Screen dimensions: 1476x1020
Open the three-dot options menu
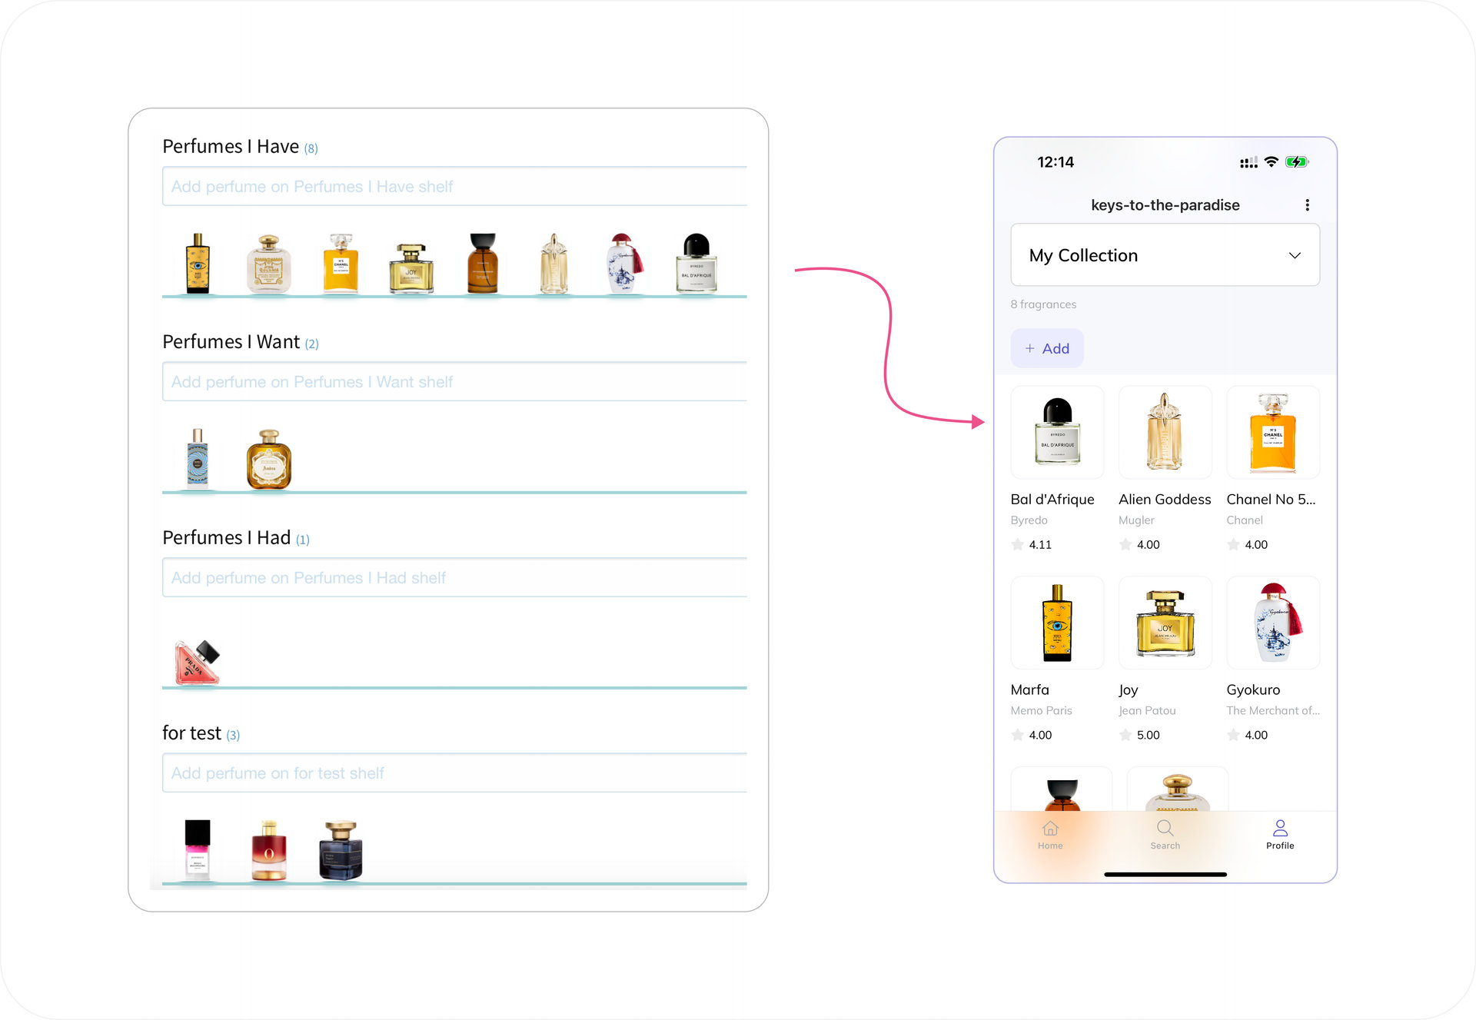click(1307, 205)
